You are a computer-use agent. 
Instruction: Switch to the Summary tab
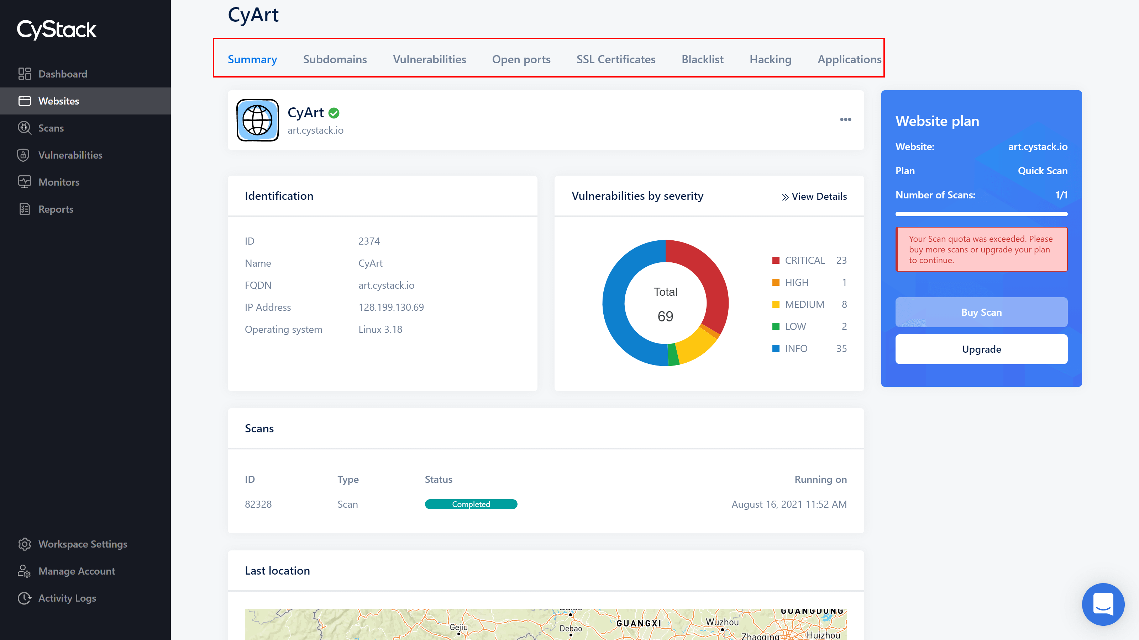pyautogui.click(x=252, y=59)
